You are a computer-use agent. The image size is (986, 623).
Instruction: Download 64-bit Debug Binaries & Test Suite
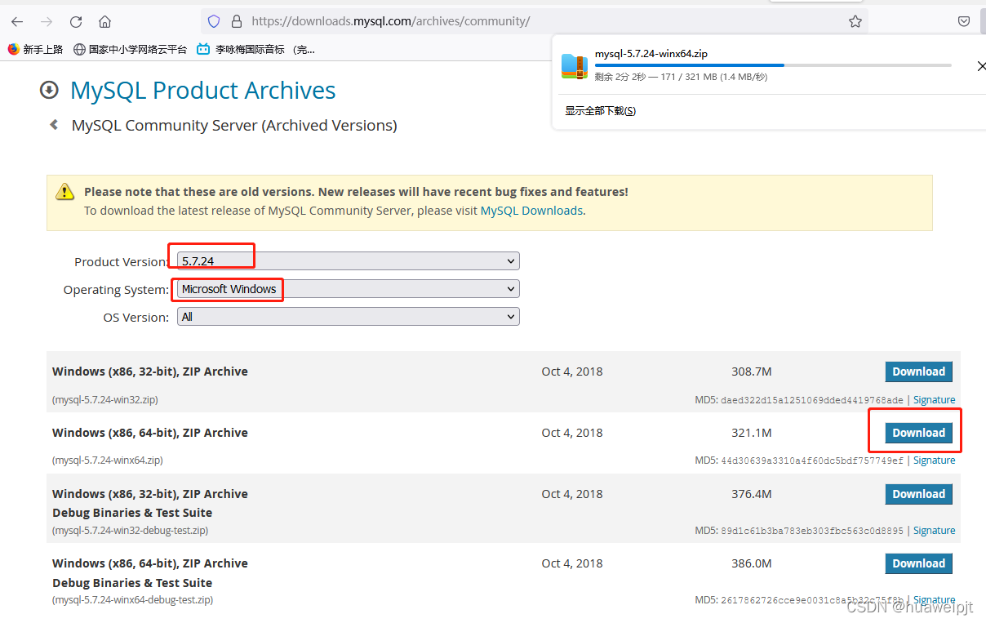click(918, 563)
